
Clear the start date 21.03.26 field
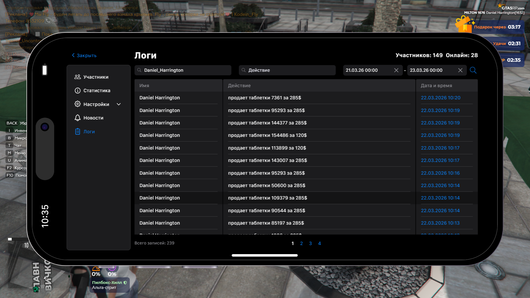pyautogui.click(x=396, y=70)
